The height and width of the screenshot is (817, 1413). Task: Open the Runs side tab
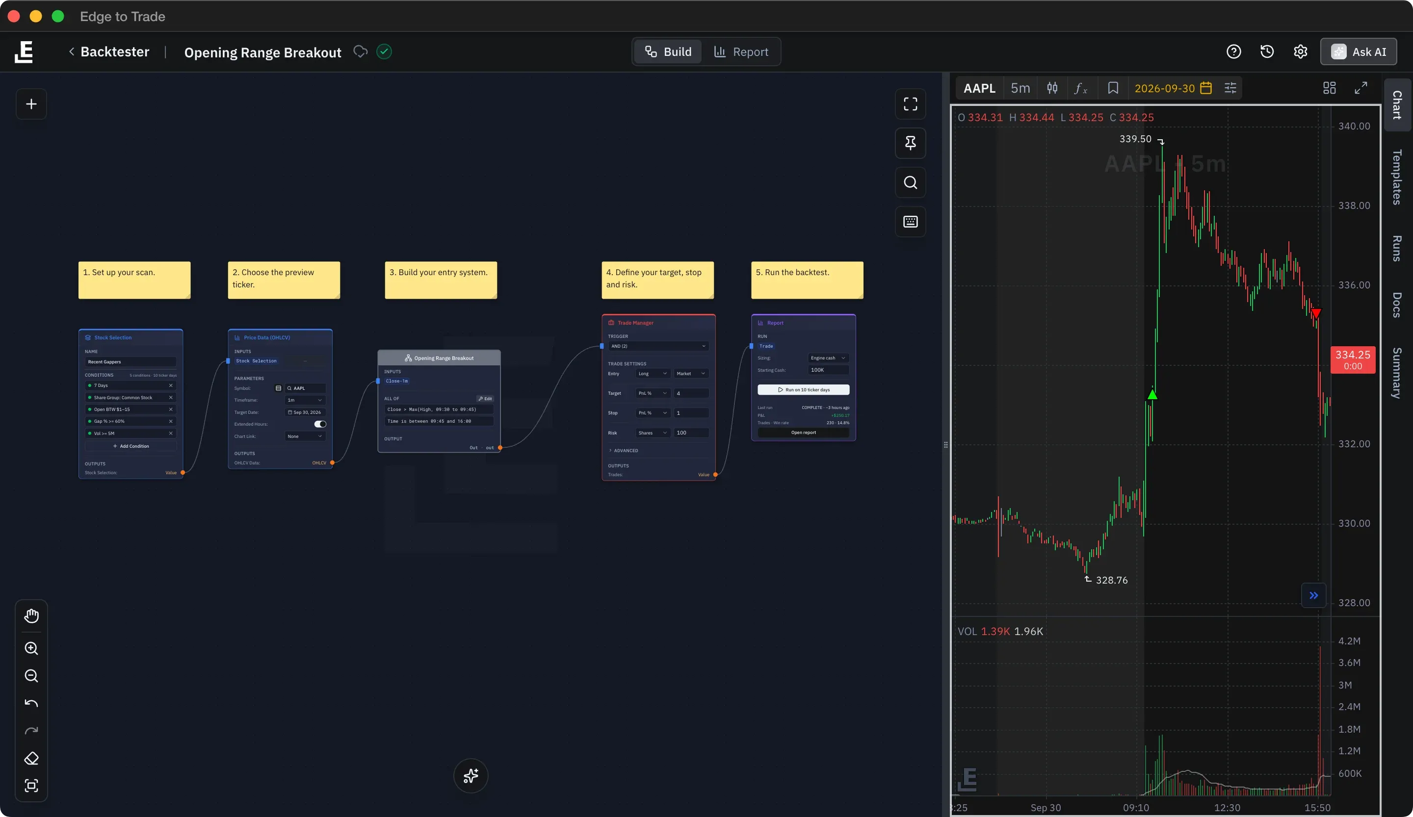click(1397, 249)
